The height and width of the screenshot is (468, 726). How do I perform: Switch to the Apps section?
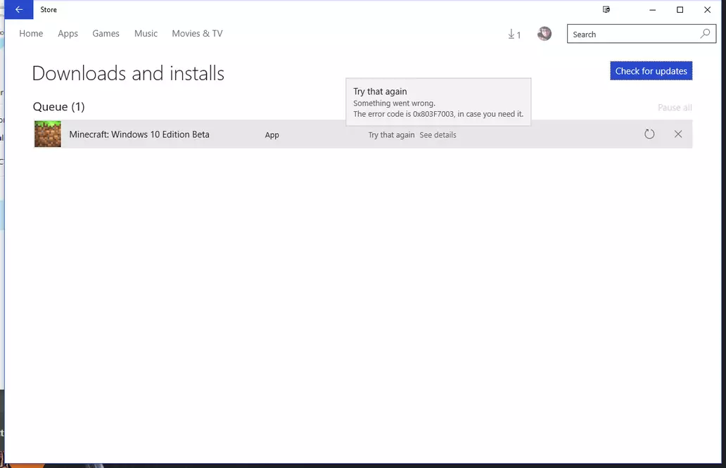[68, 33]
